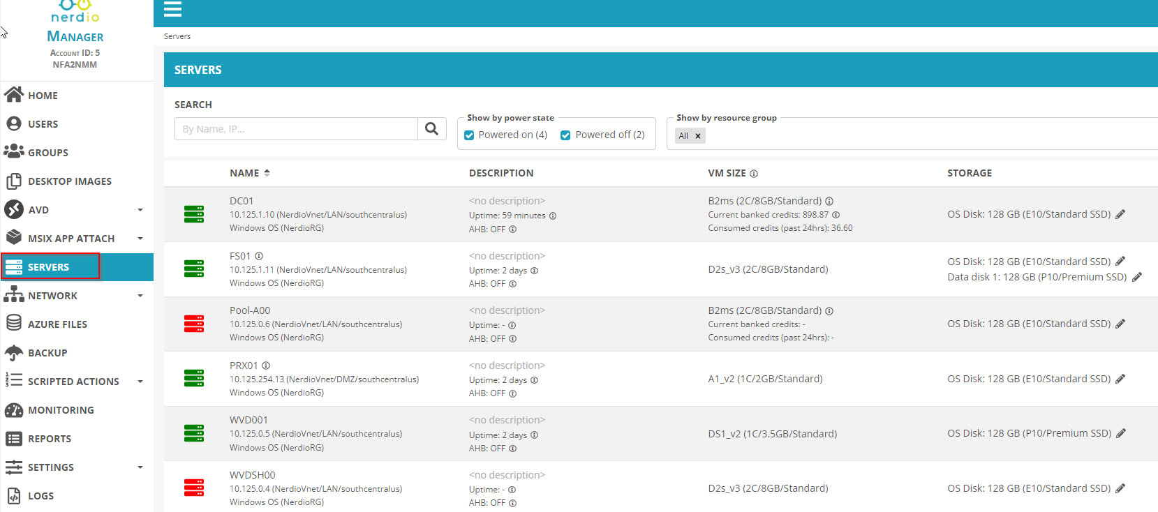The width and height of the screenshot is (1158, 512).
Task: Expand the Settings menu arrow
Action: pos(140,467)
